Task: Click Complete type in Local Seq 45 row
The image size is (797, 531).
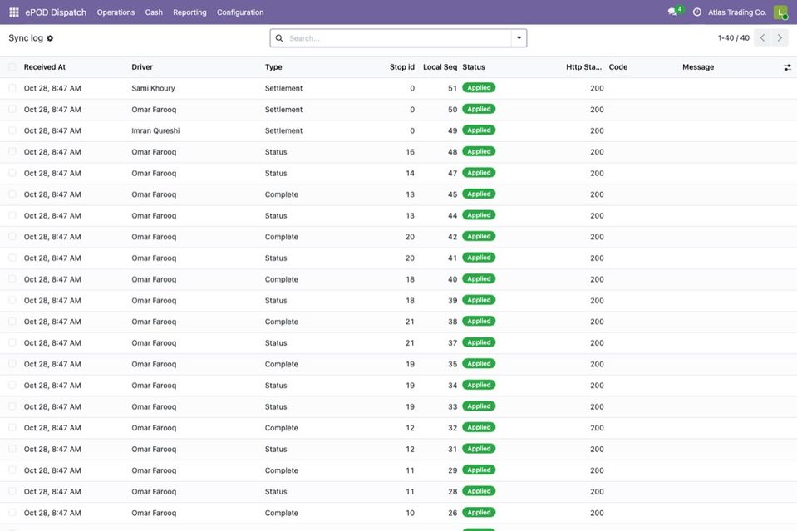Action: 282,194
